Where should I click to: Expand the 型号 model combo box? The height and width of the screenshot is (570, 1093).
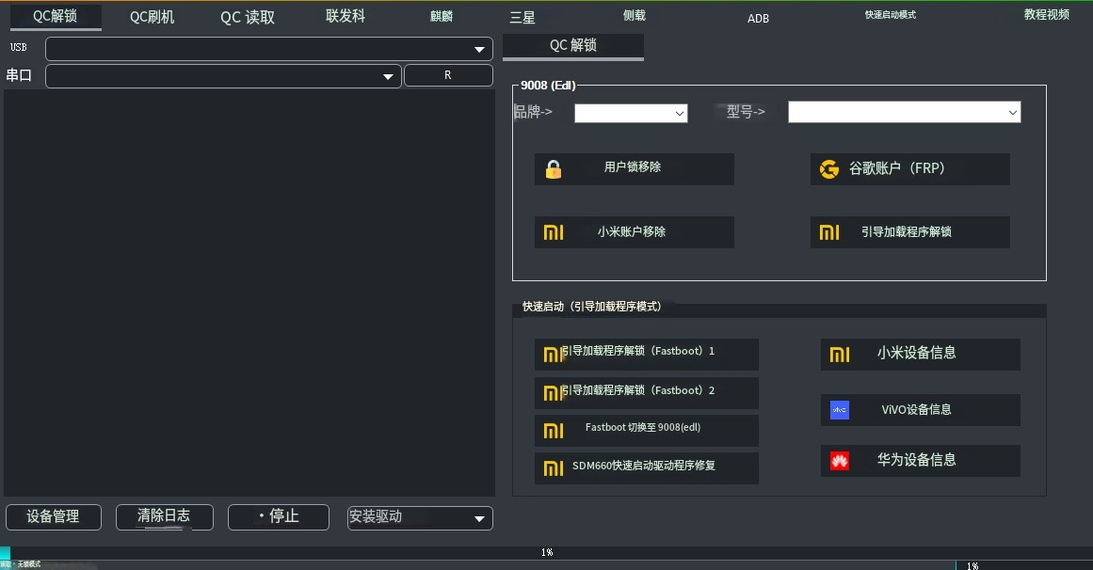(x=904, y=112)
